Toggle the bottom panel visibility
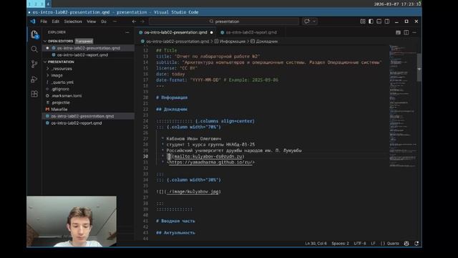Screen dimensions: 458x258 coord(379,21)
